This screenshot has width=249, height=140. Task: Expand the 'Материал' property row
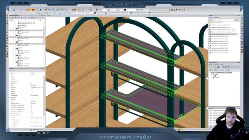pos(10,87)
